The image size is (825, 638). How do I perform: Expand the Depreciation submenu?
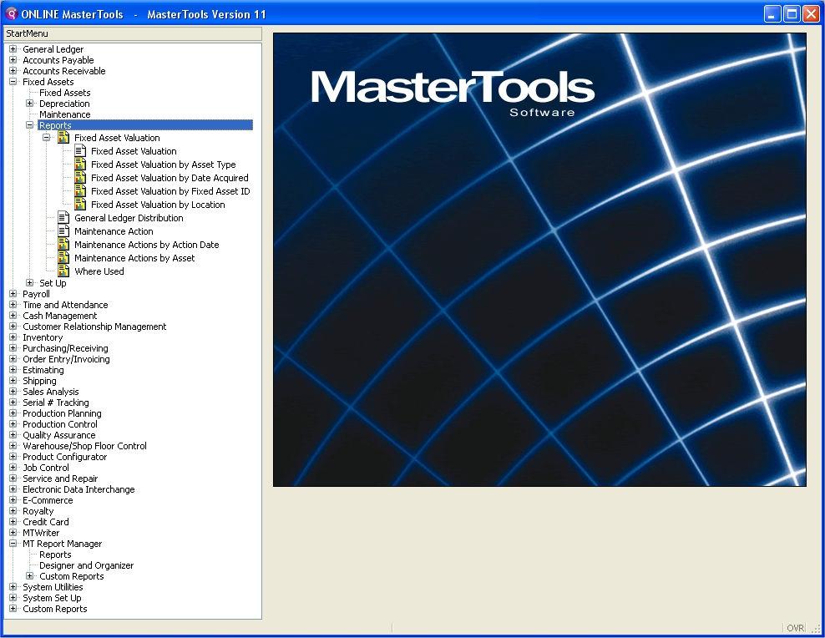coord(30,104)
